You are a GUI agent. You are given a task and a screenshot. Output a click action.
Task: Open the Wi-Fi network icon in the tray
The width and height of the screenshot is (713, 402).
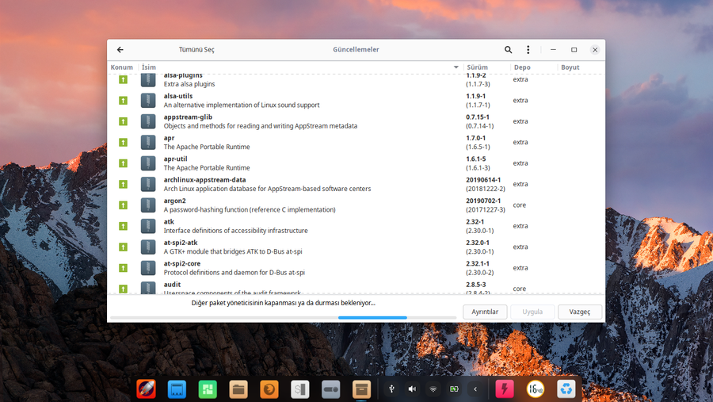coord(433,389)
